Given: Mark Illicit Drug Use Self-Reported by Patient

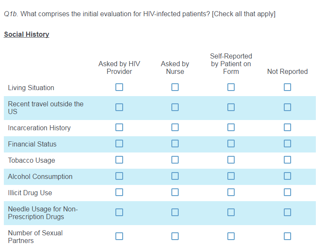Looking at the screenshot, I should coord(231,192).
